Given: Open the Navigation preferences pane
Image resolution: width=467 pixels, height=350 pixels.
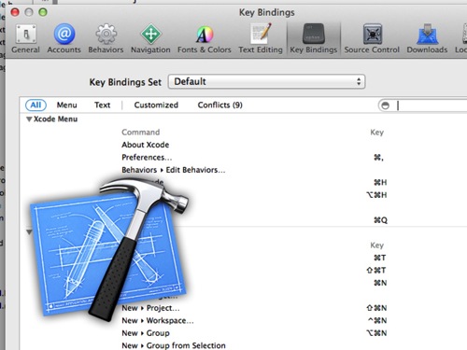Looking at the screenshot, I should point(150,38).
